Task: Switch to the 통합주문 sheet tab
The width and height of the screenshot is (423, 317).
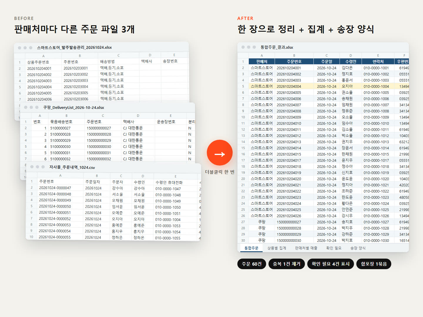Action: coord(251,248)
